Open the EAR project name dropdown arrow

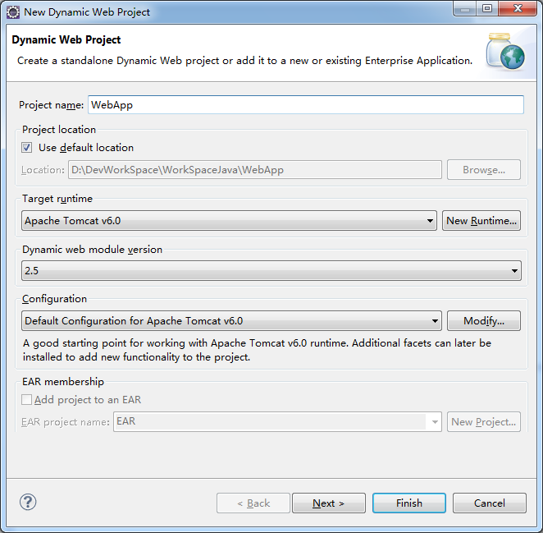click(435, 421)
